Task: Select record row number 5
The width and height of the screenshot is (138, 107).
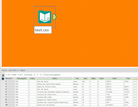Action: pyautogui.click(x=10, y=92)
